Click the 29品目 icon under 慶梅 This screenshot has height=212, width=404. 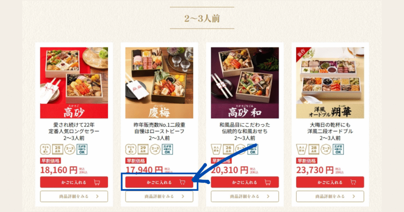tap(143, 149)
